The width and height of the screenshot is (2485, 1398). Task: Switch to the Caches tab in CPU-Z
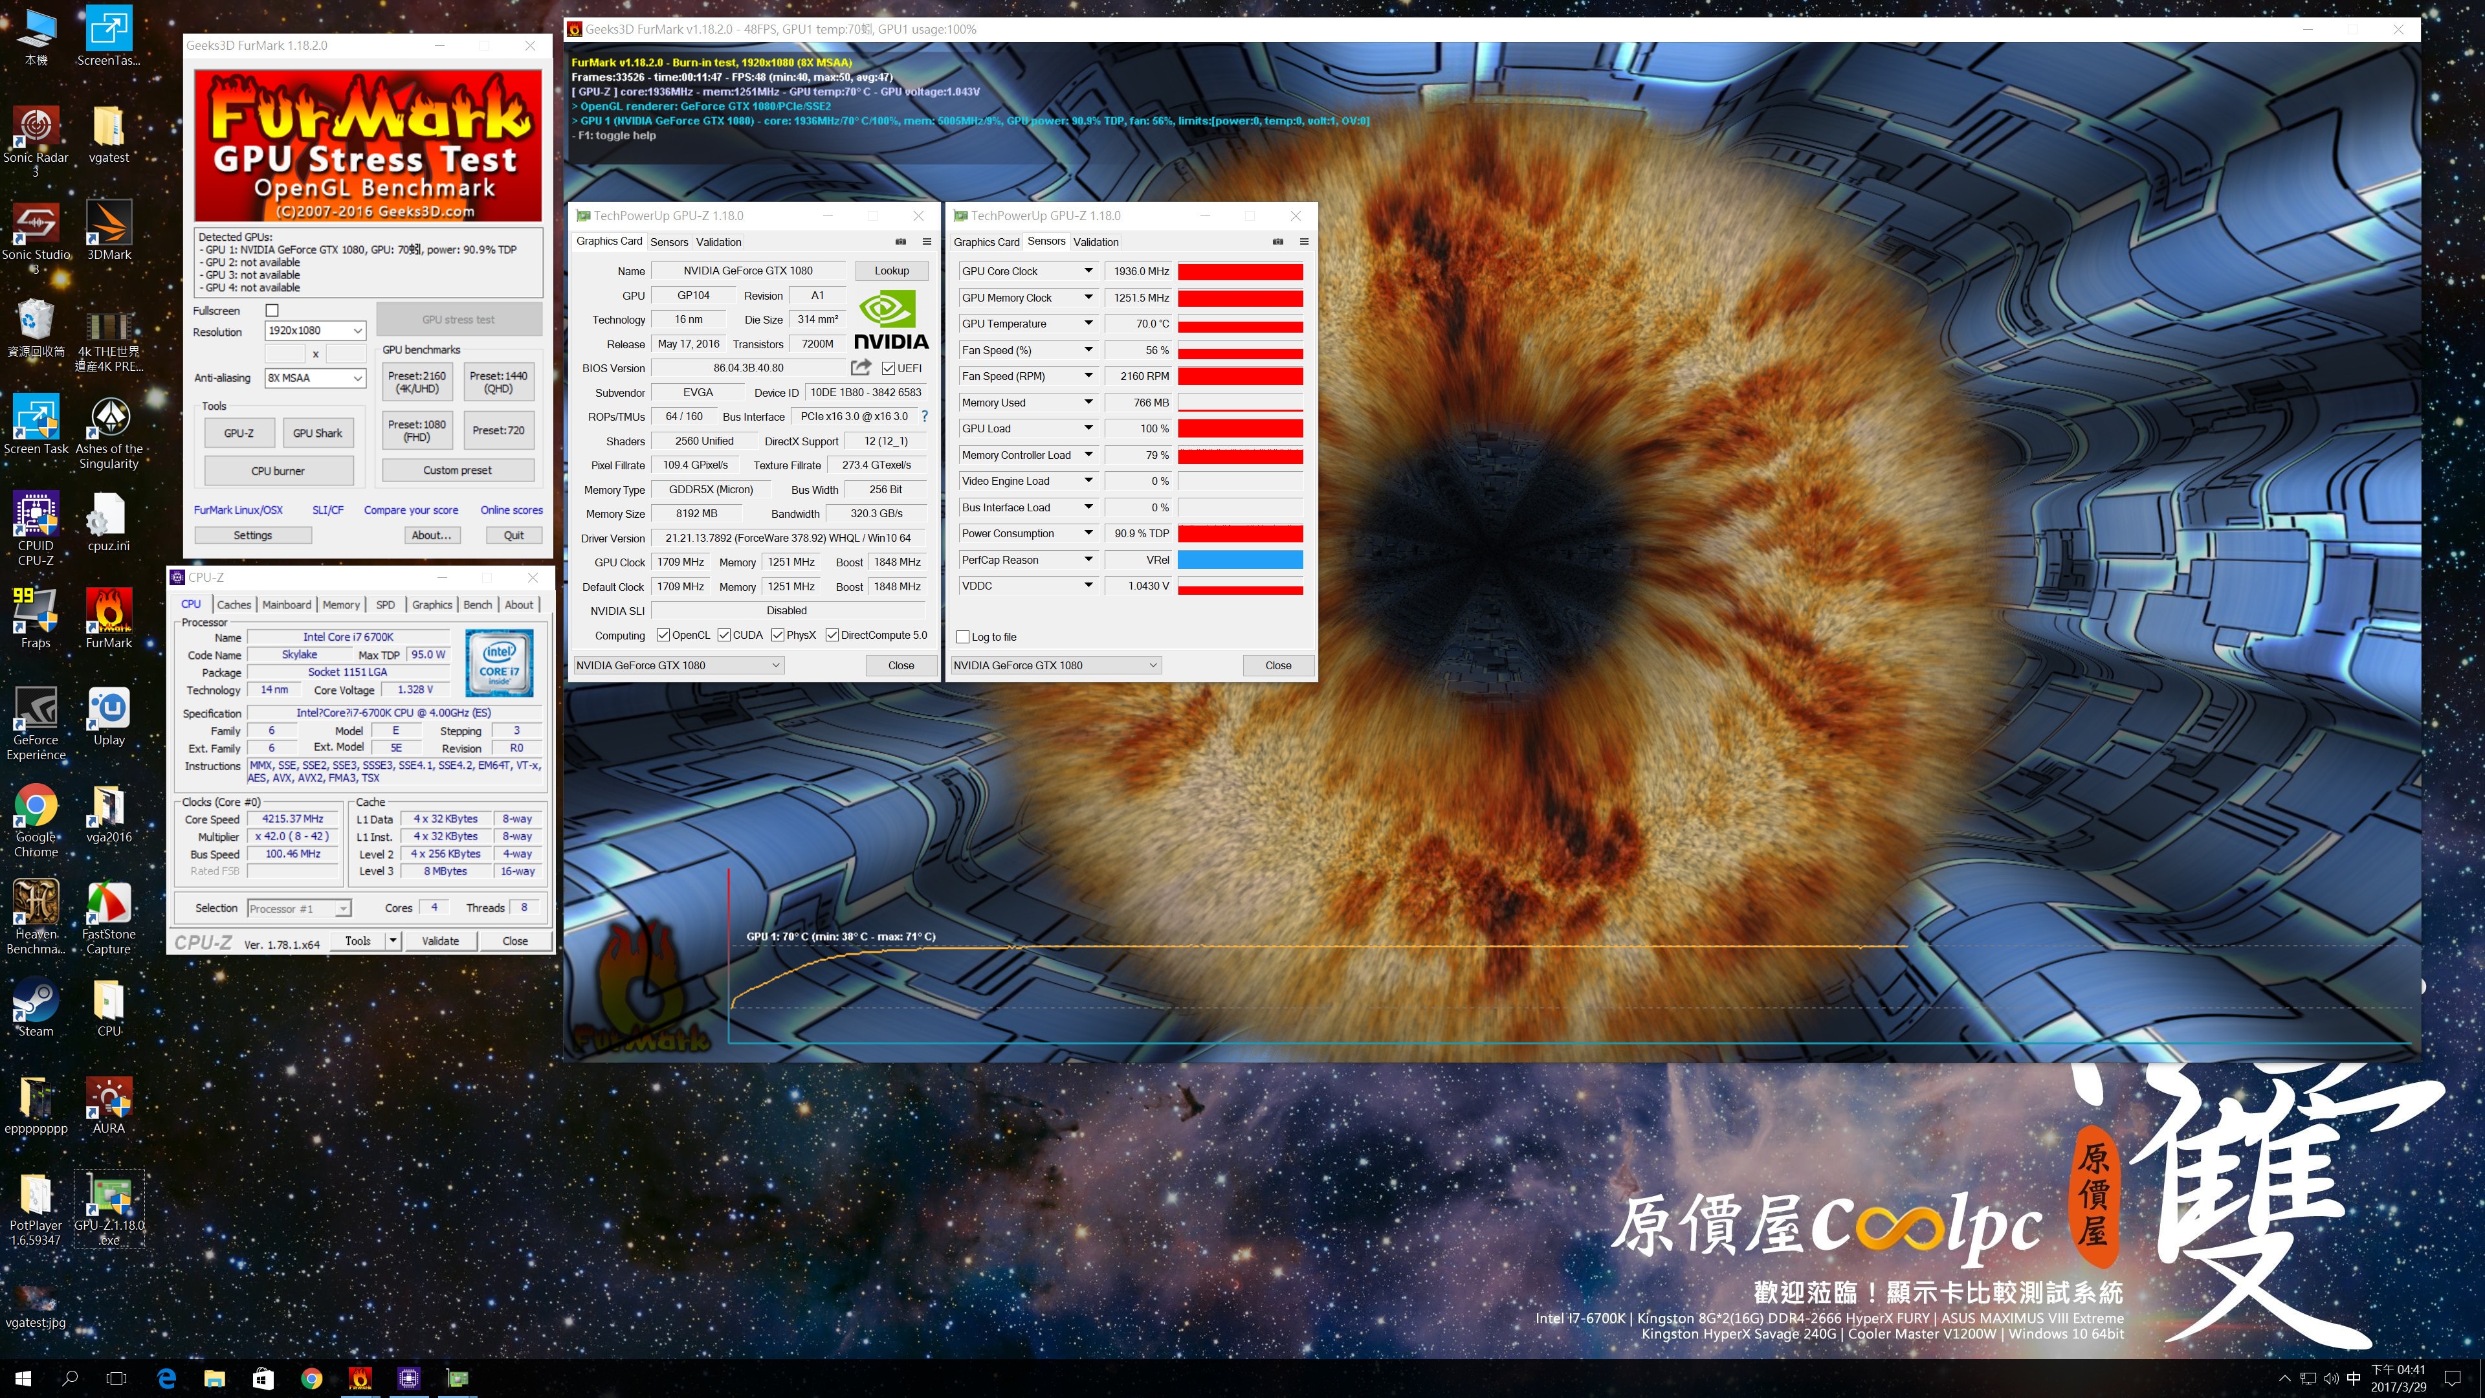pyautogui.click(x=234, y=605)
